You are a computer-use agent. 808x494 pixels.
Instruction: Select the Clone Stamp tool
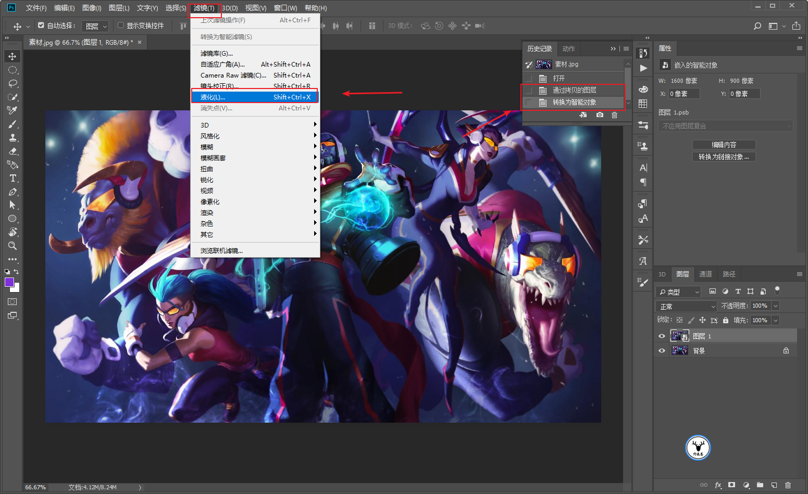click(x=13, y=137)
